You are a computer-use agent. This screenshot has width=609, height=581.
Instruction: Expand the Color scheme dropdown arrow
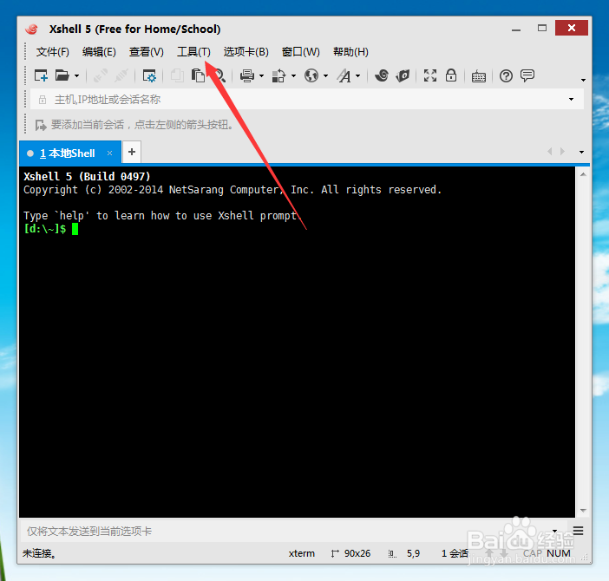pyautogui.click(x=293, y=76)
